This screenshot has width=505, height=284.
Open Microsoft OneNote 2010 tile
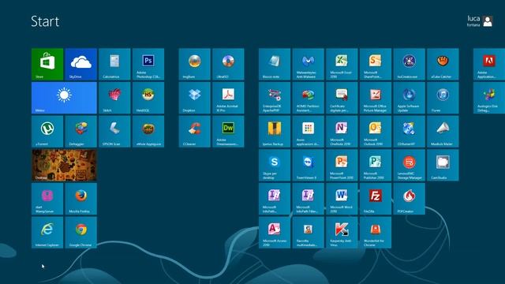pos(342,132)
